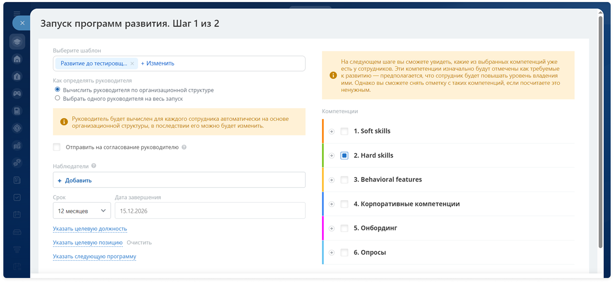Open the Срок duration dropdown

82,211
